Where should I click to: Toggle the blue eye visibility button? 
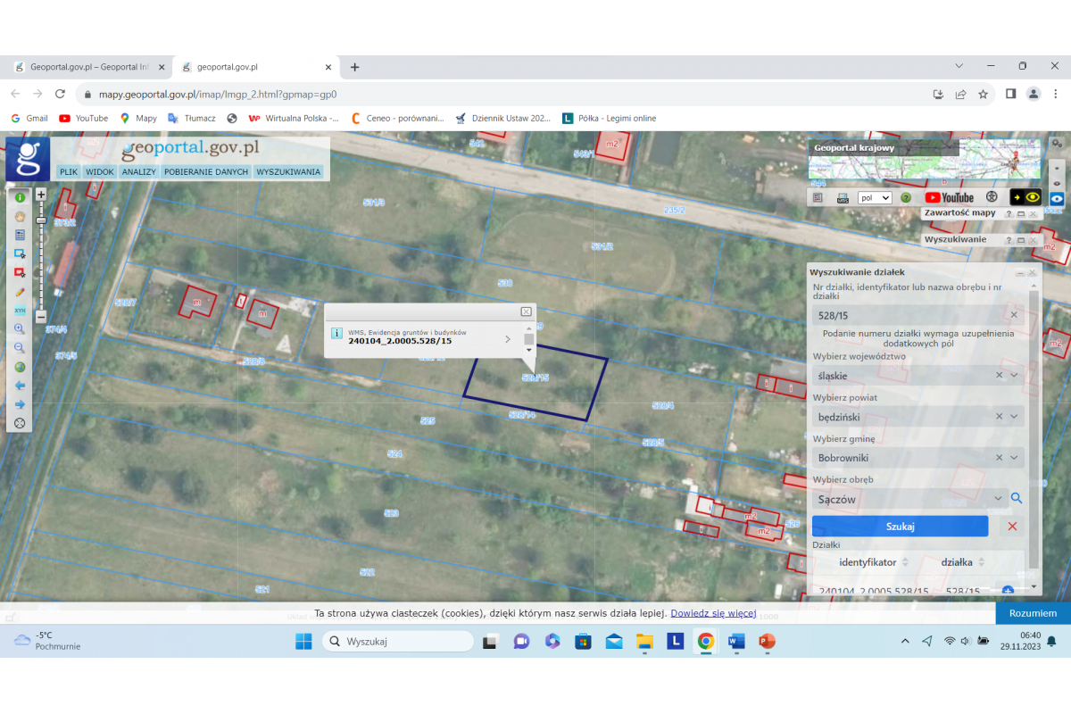(1057, 198)
